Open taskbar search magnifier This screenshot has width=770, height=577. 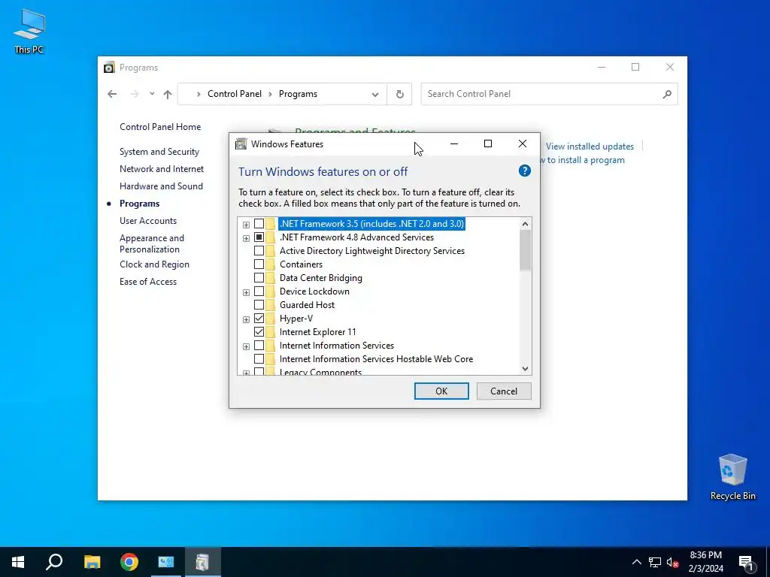click(54, 562)
